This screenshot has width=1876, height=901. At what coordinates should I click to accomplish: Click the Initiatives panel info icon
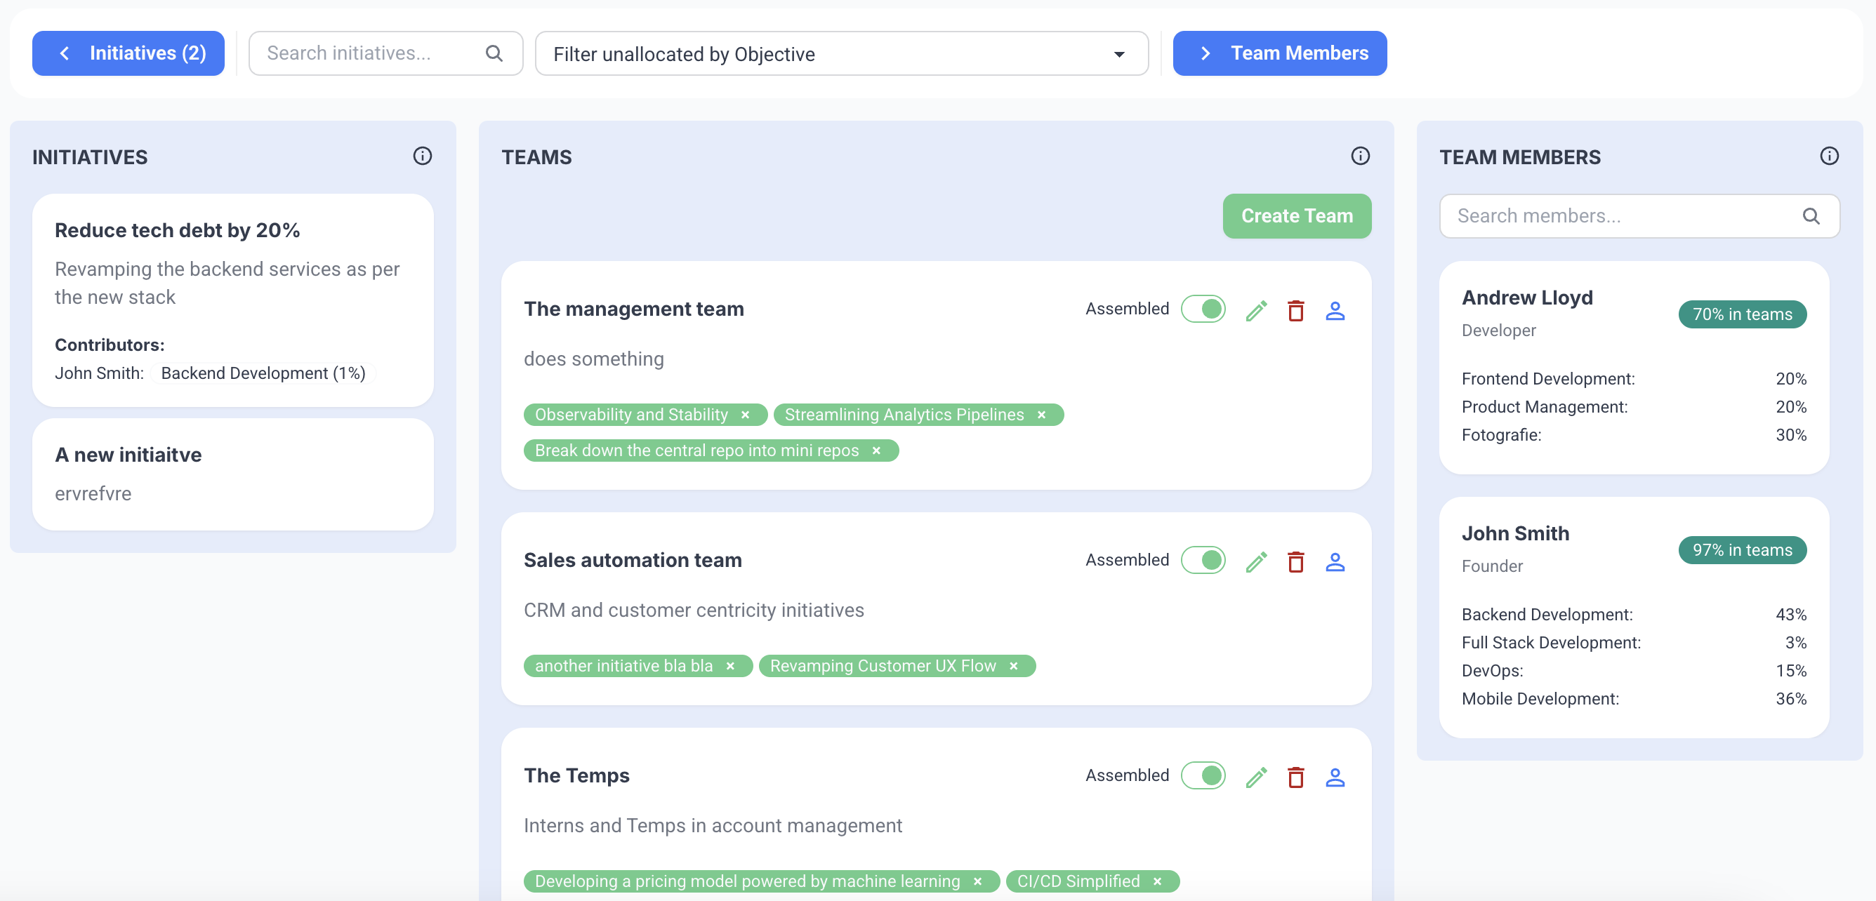coord(423,156)
